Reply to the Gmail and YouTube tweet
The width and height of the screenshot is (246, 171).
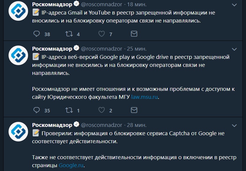click(37, 34)
